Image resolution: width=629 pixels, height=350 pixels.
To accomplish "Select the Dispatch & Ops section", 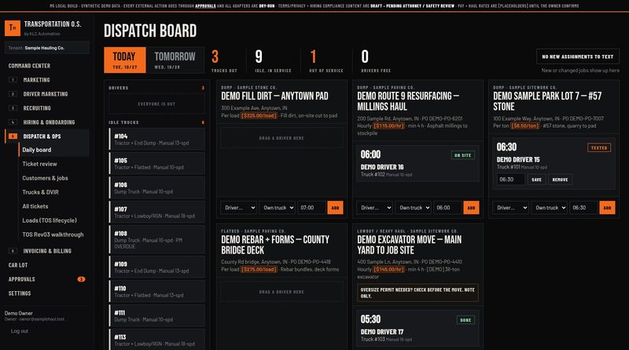I will (46, 137).
